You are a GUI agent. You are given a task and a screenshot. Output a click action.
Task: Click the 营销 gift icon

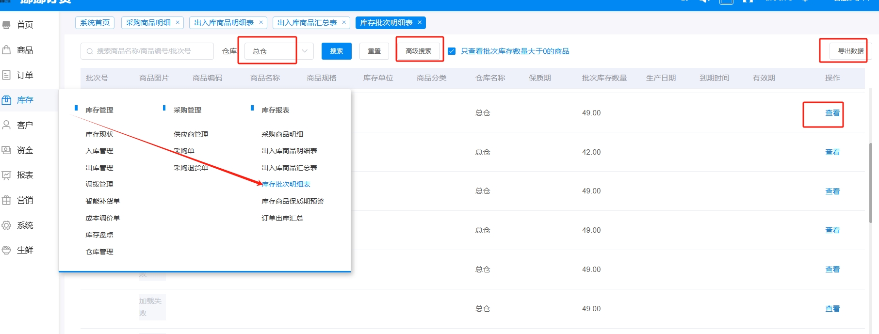(6, 200)
